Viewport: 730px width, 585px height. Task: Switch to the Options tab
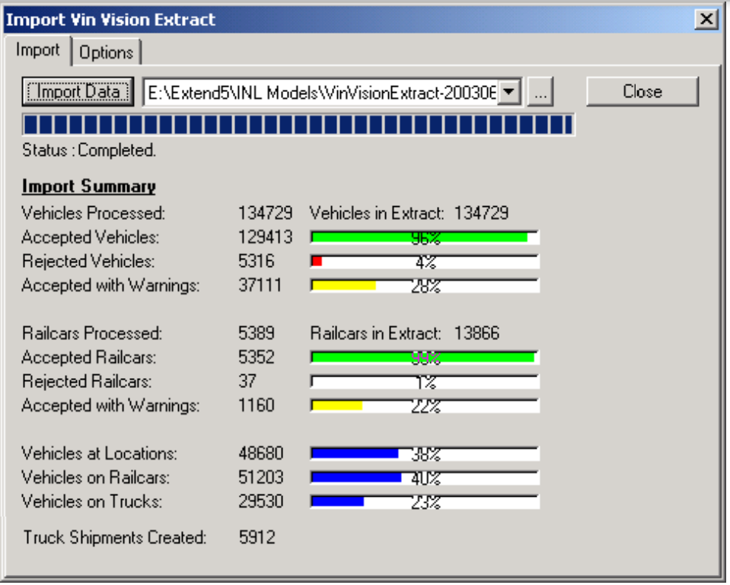[x=106, y=52]
